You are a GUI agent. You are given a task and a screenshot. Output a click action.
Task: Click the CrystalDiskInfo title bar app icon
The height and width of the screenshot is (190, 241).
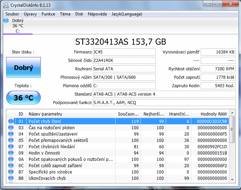point(6,5)
